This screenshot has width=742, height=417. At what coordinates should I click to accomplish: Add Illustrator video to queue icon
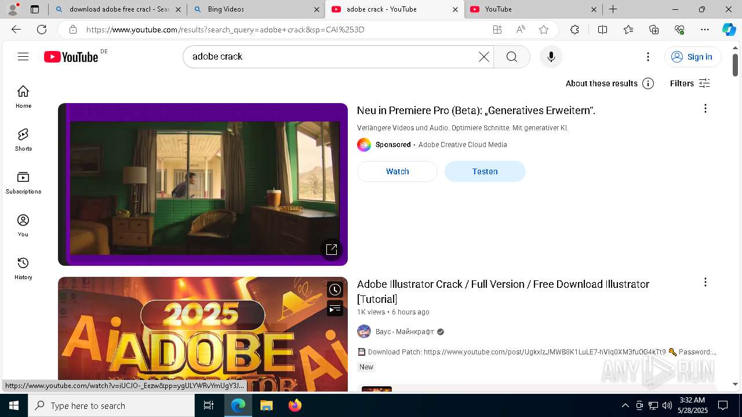click(335, 309)
